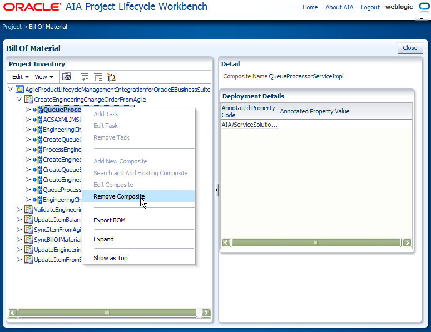Screen dimensions: 431x332
Task: Click the CreateEngineeringChangeOrderFromAgile task icon
Action: (x=28, y=99)
